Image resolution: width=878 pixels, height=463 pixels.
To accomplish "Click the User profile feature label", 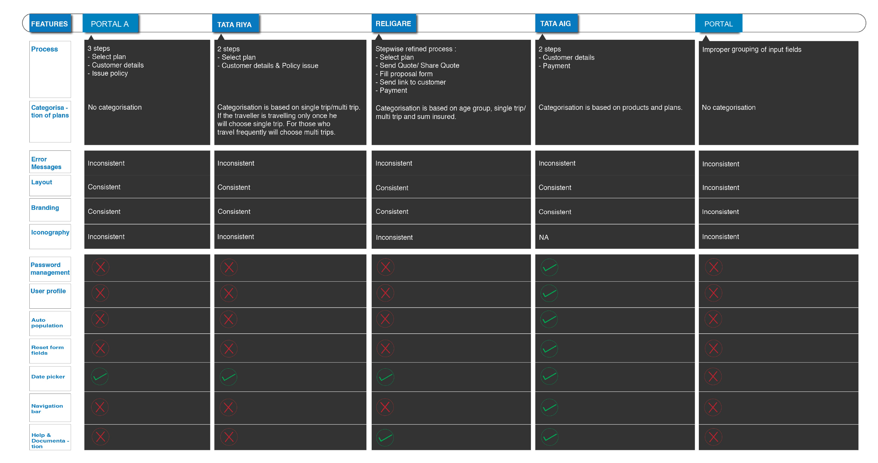I will [x=50, y=296].
